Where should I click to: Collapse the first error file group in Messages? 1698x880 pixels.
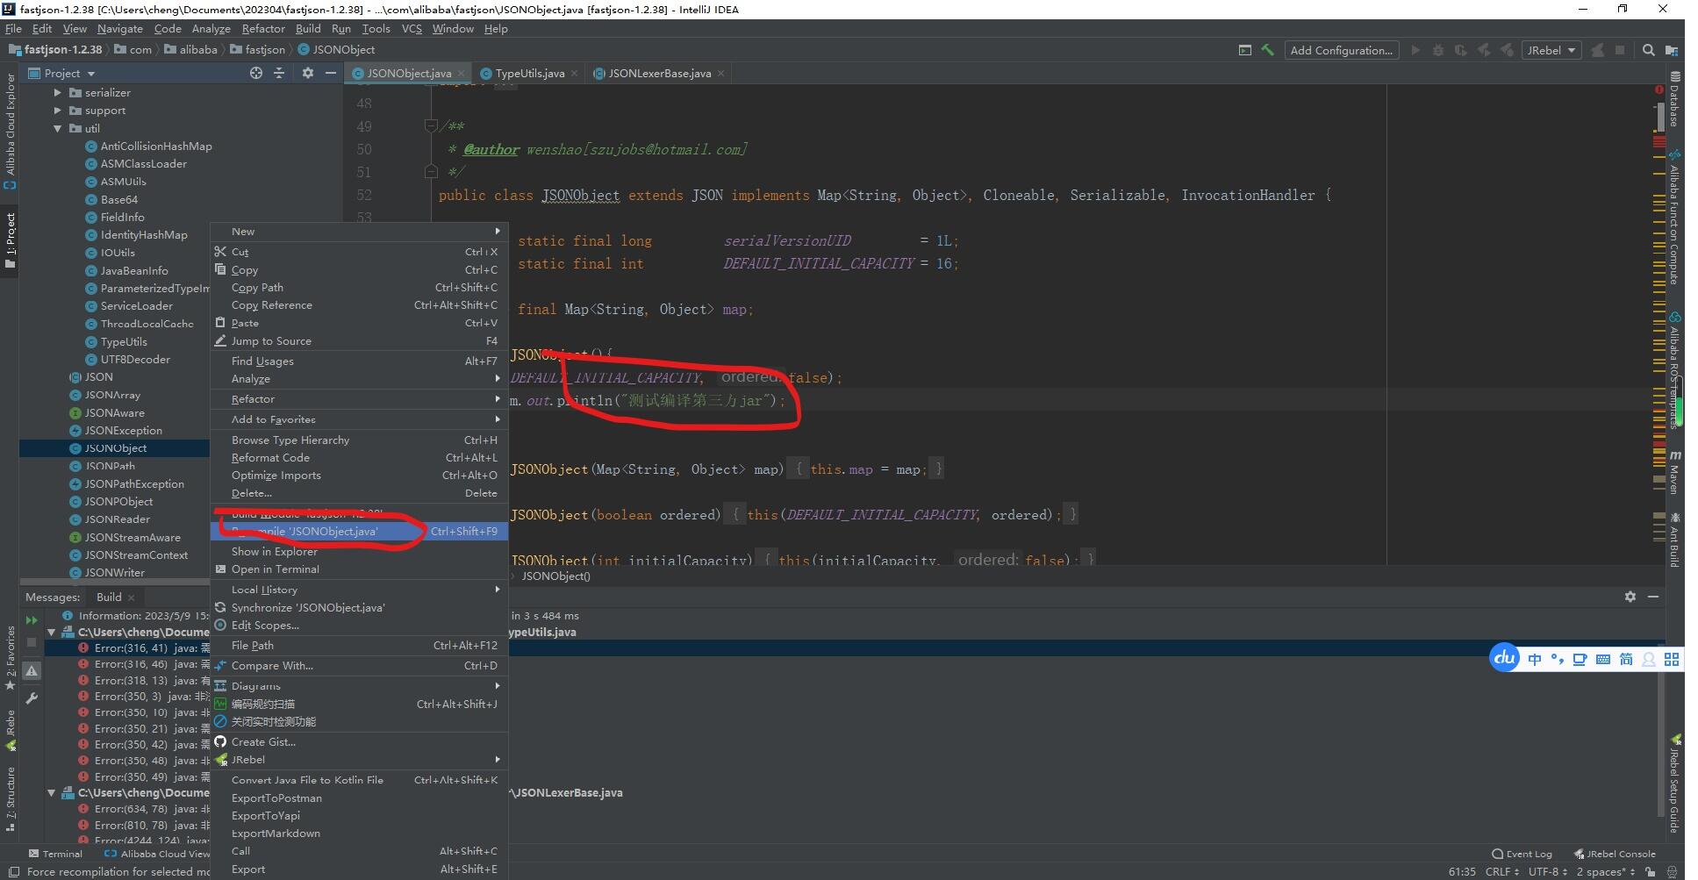[x=51, y=632]
